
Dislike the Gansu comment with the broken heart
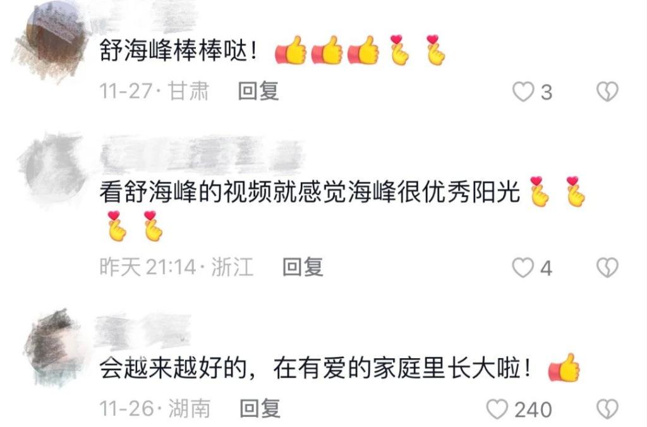pyautogui.click(x=607, y=92)
